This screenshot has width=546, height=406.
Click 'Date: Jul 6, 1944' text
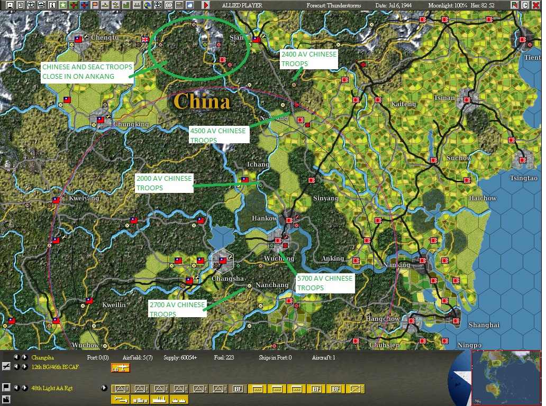[x=394, y=5]
